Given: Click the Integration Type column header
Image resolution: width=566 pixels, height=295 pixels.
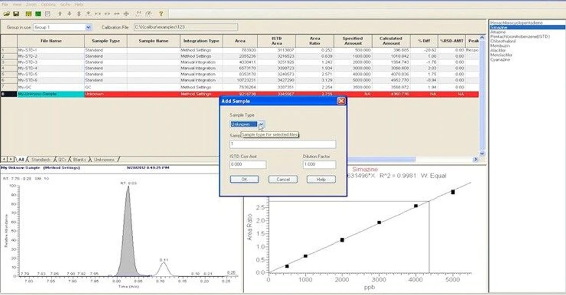Looking at the screenshot, I should [x=201, y=41].
